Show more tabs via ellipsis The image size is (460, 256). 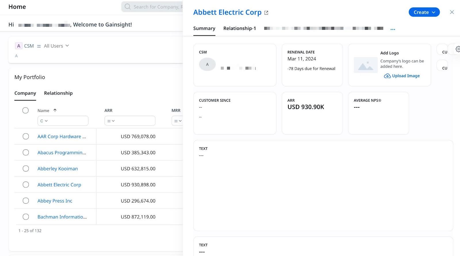[393, 29]
